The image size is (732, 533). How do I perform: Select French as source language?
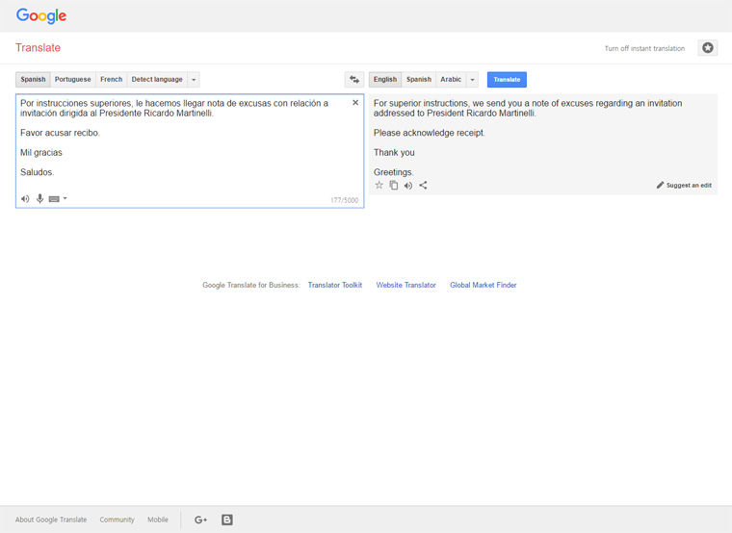point(111,79)
